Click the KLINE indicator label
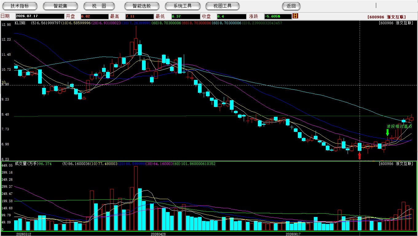Screen dimensions: 418x236 tap(20, 23)
